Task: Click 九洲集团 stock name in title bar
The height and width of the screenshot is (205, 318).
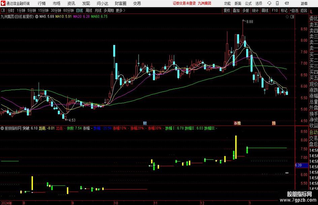Action: pyautogui.click(x=205, y=3)
